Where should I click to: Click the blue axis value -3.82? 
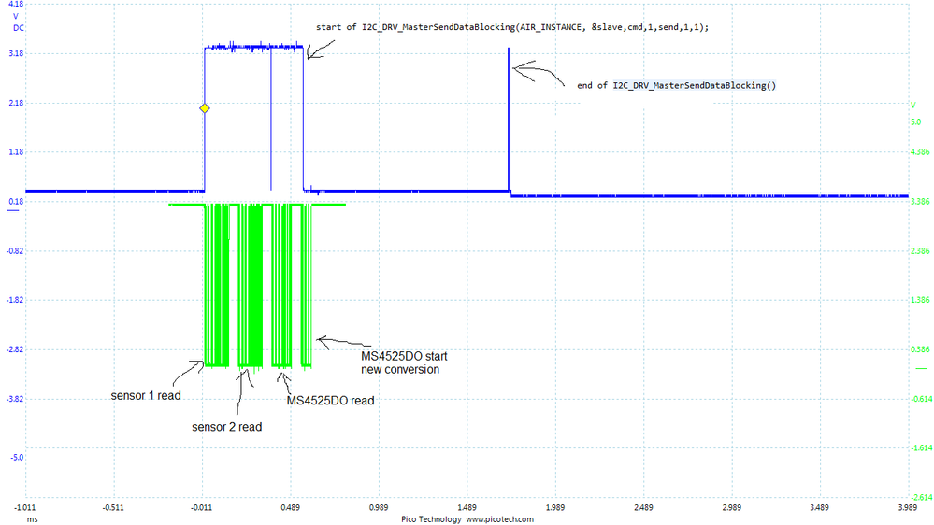pos(15,399)
